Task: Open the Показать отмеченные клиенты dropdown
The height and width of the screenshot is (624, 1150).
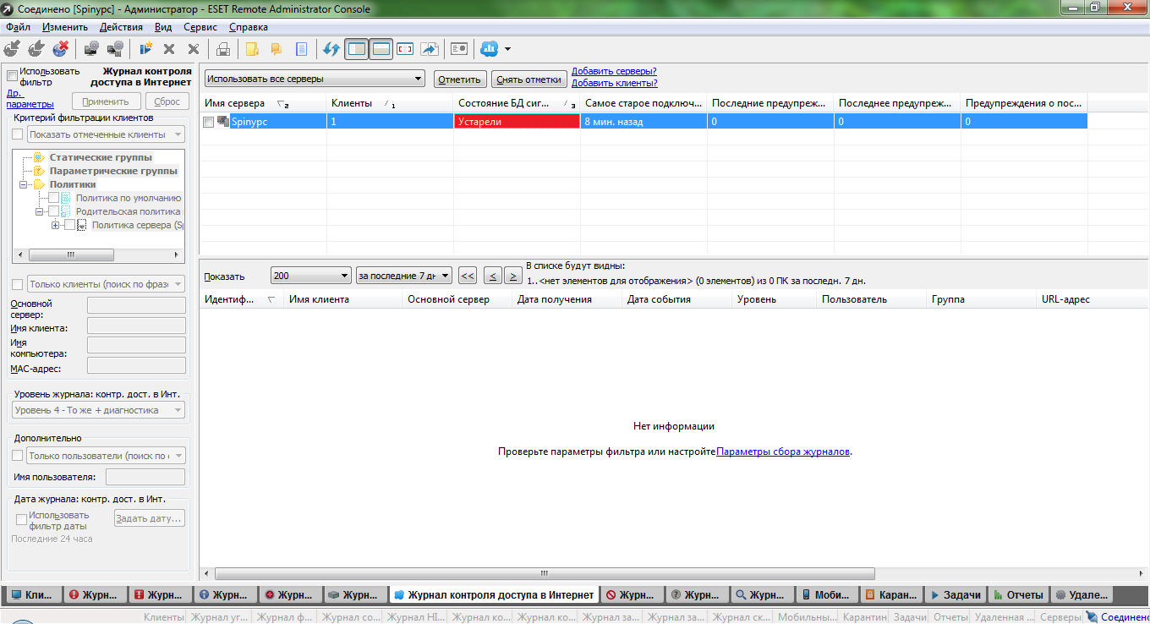Action: pos(106,134)
